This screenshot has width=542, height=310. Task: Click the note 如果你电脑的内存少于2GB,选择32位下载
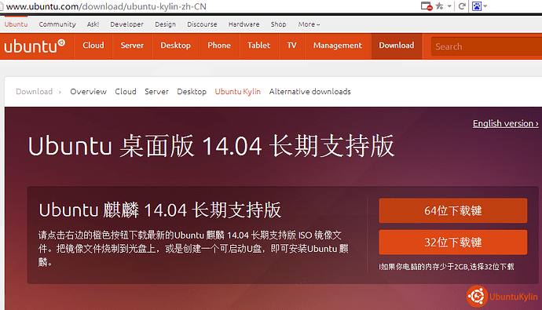pyautogui.click(x=447, y=267)
